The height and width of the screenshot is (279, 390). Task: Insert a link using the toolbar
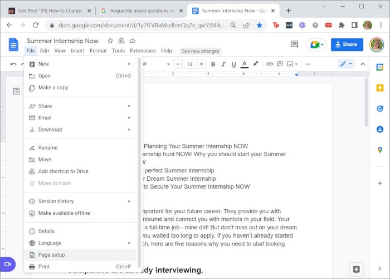coord(270,64)
